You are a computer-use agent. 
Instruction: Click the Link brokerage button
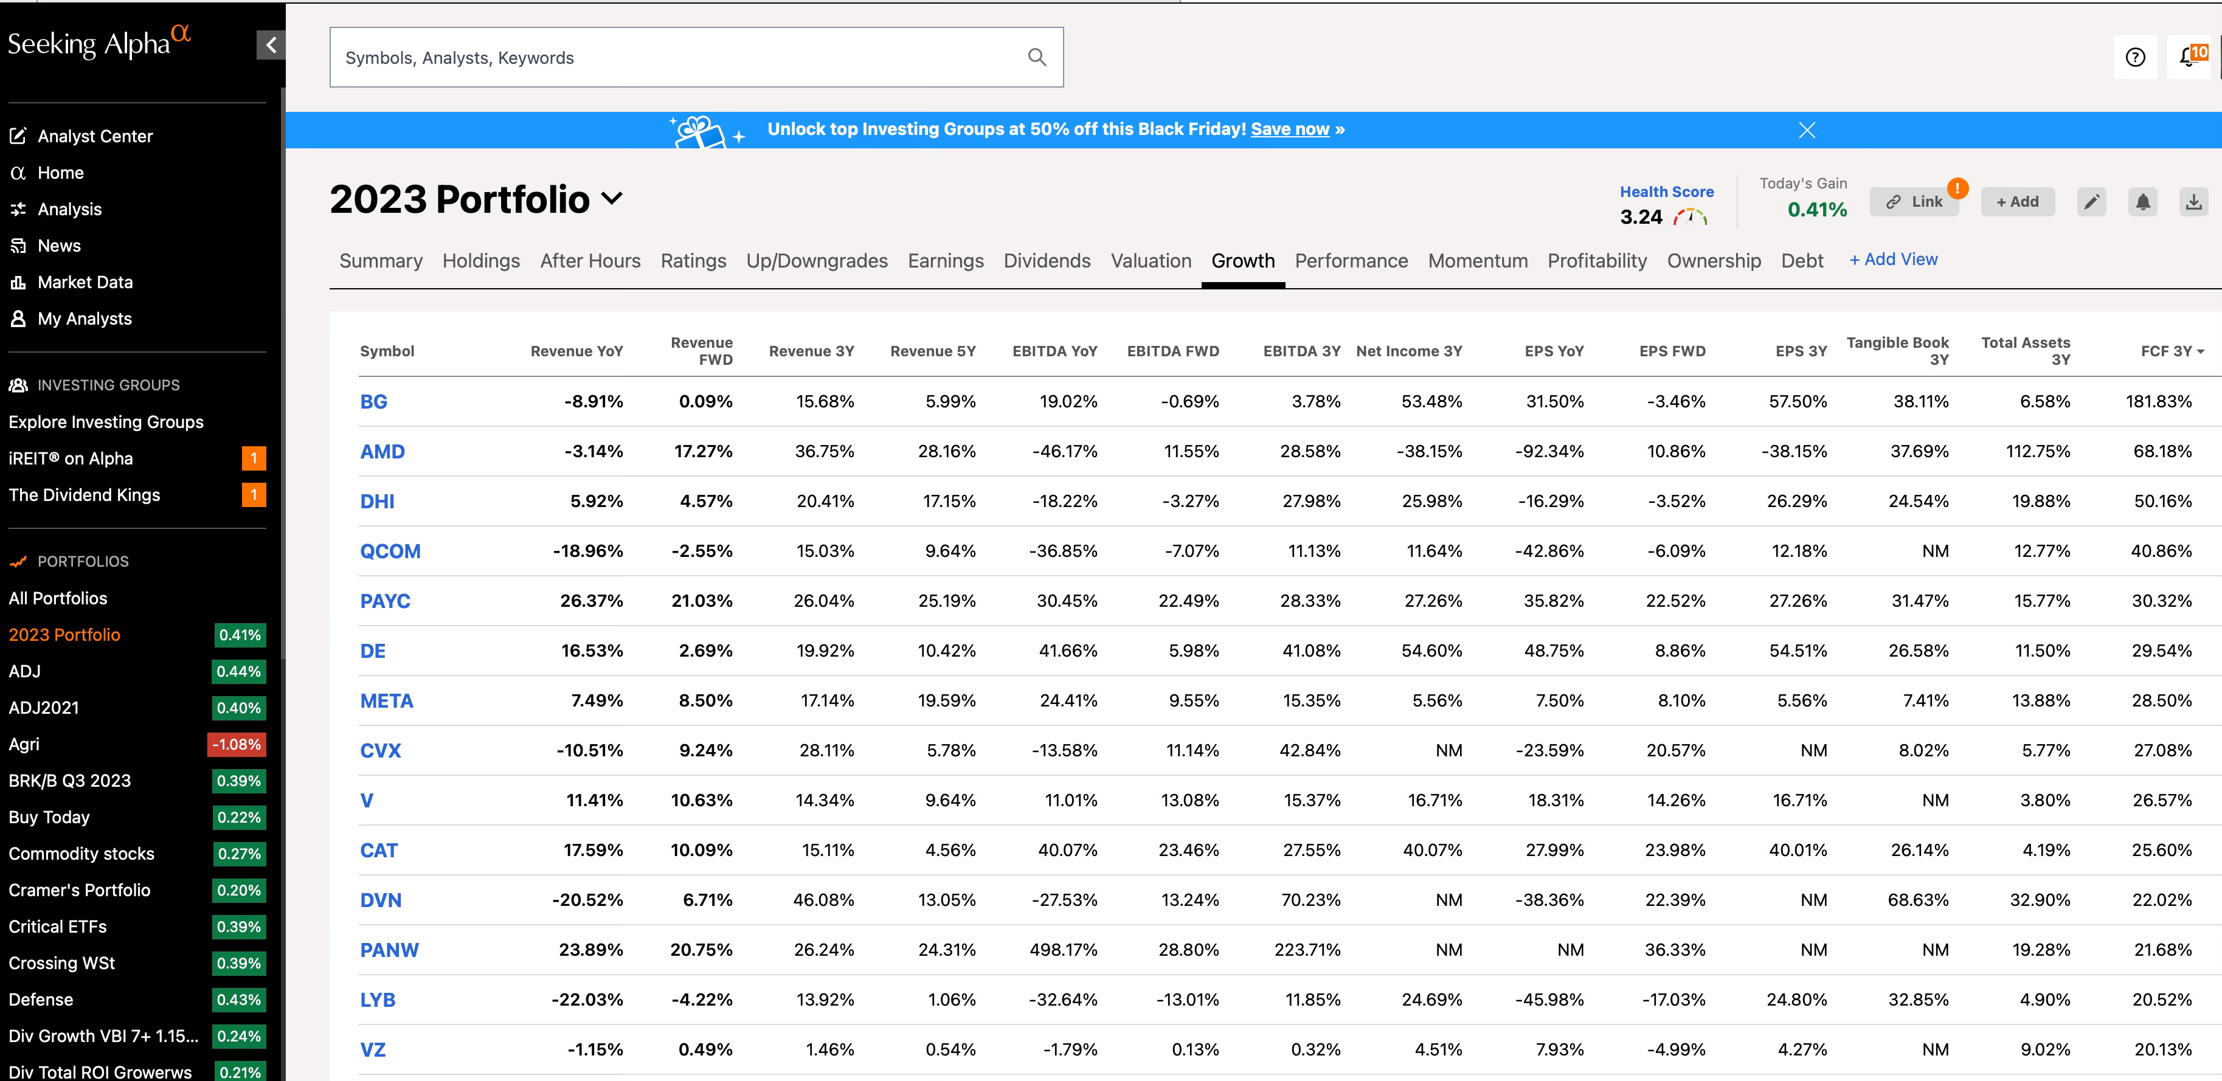1914,202
